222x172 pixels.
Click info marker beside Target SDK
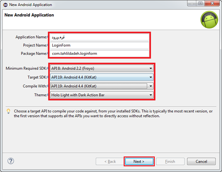click(47, 77)
